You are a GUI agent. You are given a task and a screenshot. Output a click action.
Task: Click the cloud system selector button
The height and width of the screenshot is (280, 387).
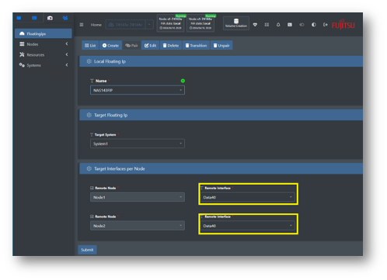126,25
